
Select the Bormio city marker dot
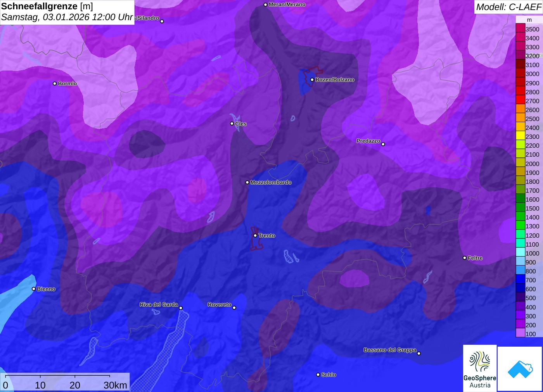click(x=55, y=83)
